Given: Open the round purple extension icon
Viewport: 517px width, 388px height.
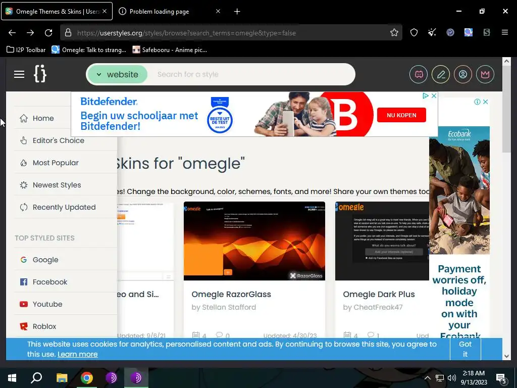Looking at the screenshot, I should click(450, 32).
